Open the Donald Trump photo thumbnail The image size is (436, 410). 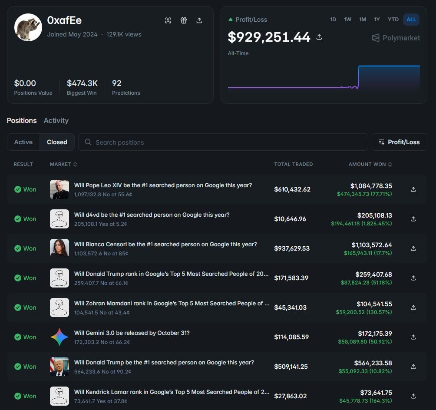coord(59,366)
